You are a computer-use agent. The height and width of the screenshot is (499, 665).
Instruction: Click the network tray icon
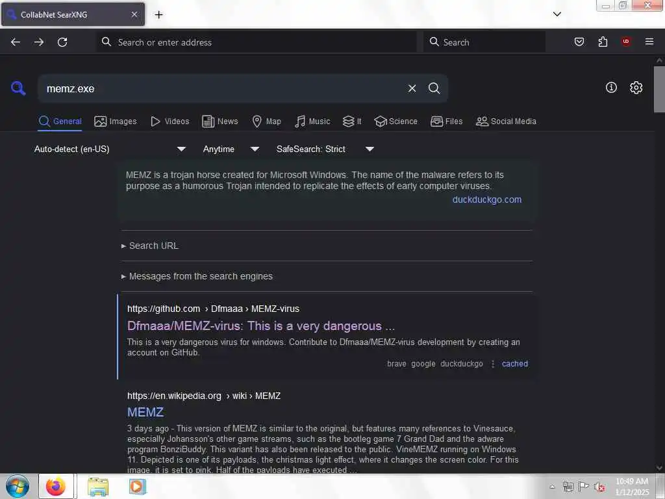[x=568, y=487]
